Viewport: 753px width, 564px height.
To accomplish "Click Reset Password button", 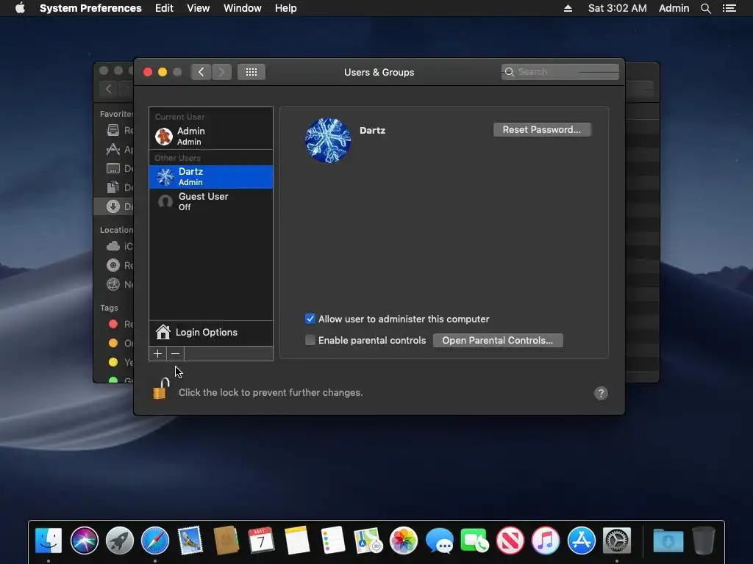I will click(x=542, y=129).
